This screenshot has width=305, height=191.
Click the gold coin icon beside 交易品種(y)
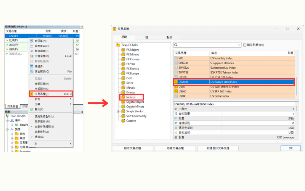pyautogui.click(x=32, y=94)
